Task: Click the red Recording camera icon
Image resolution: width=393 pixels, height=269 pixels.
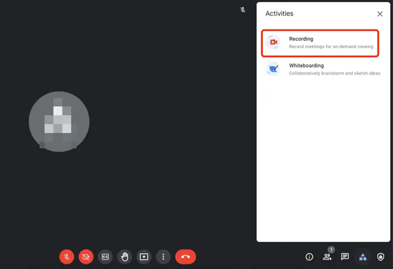Action: click(x=273, y=42)
